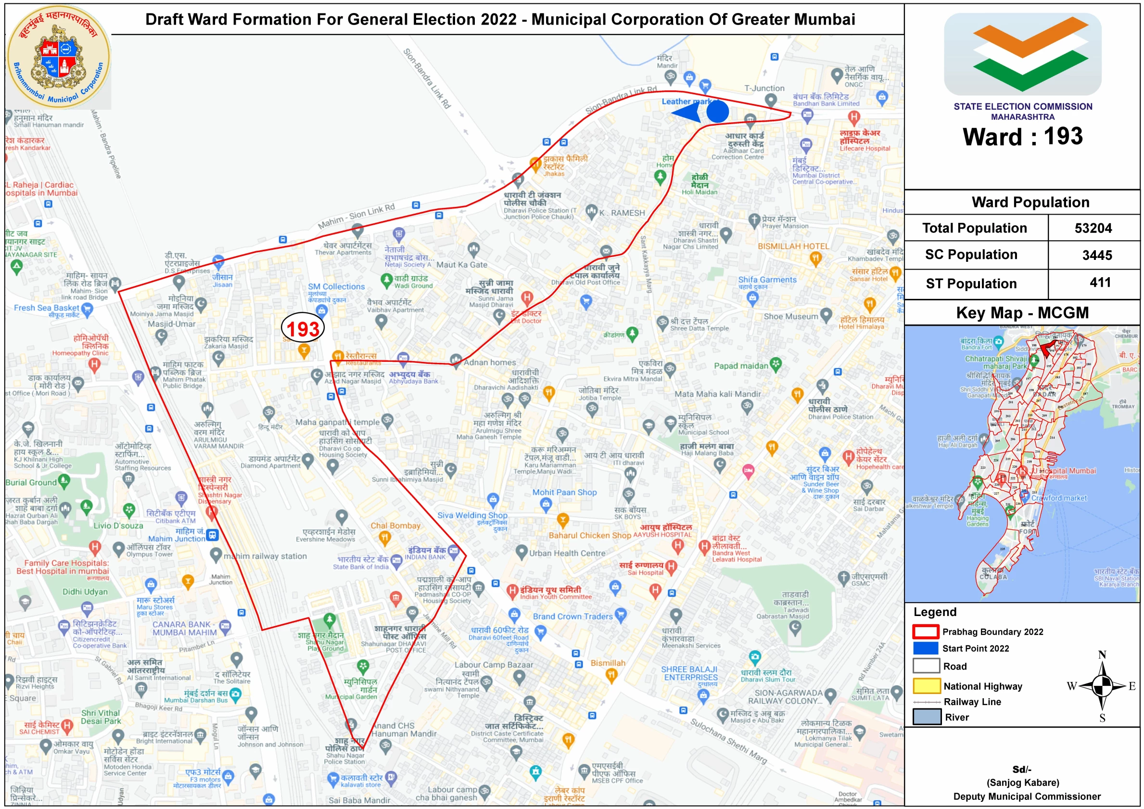
Task: Click the blue start point circle marker
Action: (x=717, y=111)
